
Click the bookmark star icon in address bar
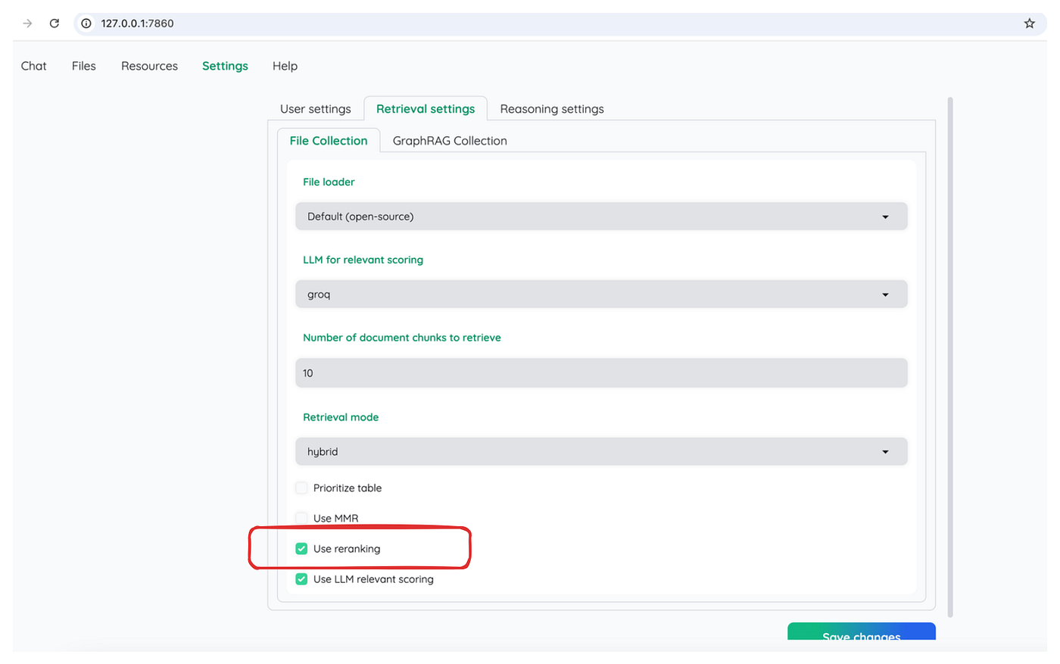pyautogui.click(x=1029, y=23)
